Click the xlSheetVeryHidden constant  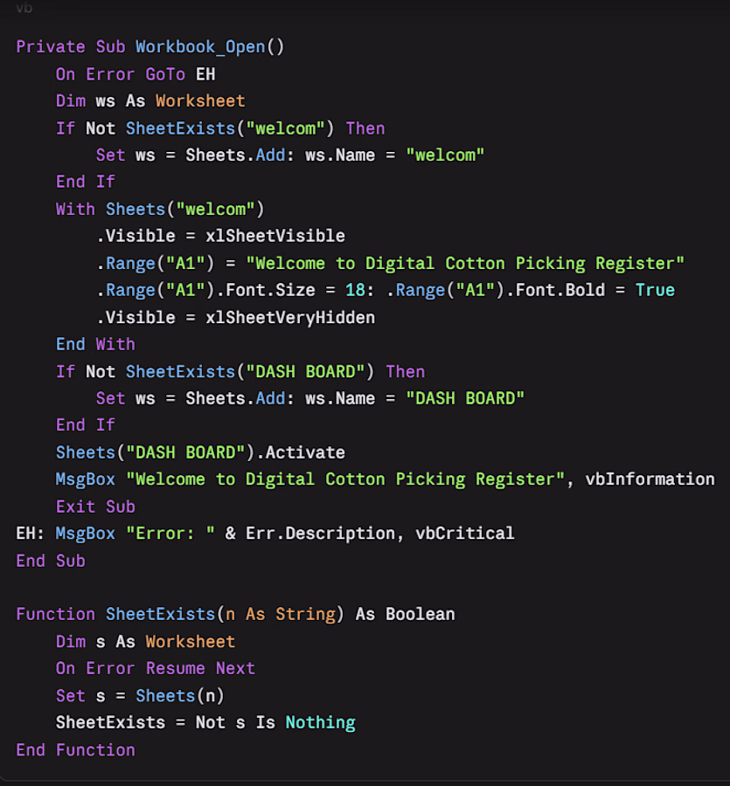pos(290,317)
